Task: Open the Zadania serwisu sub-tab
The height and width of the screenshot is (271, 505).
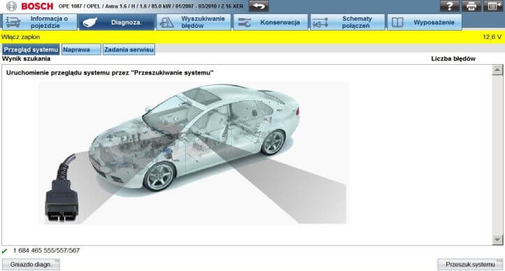Action: pos(129,49)
